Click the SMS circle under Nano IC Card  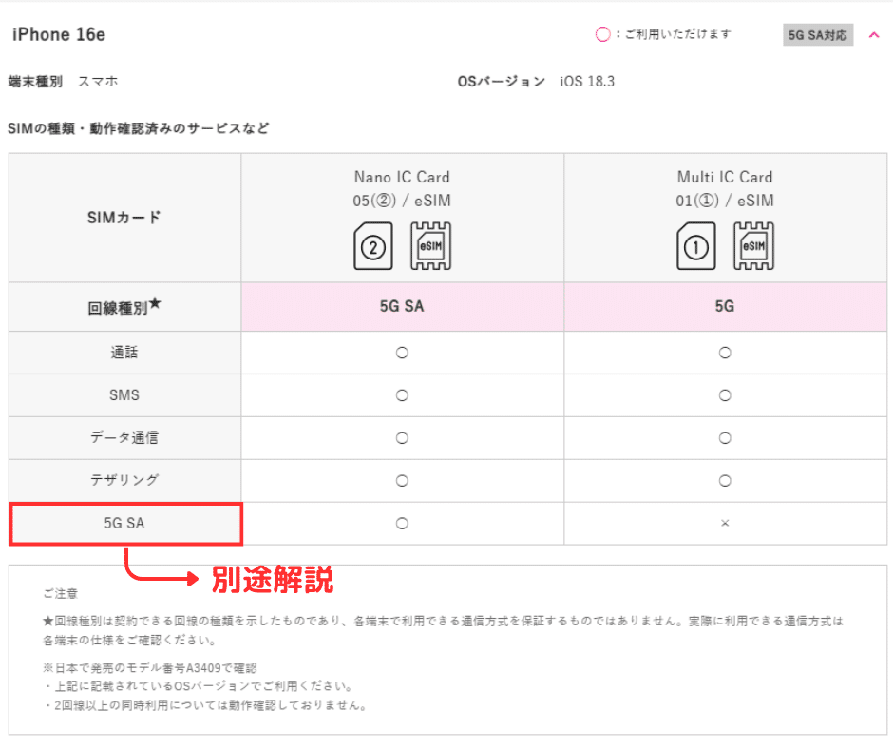click(402, 395)
